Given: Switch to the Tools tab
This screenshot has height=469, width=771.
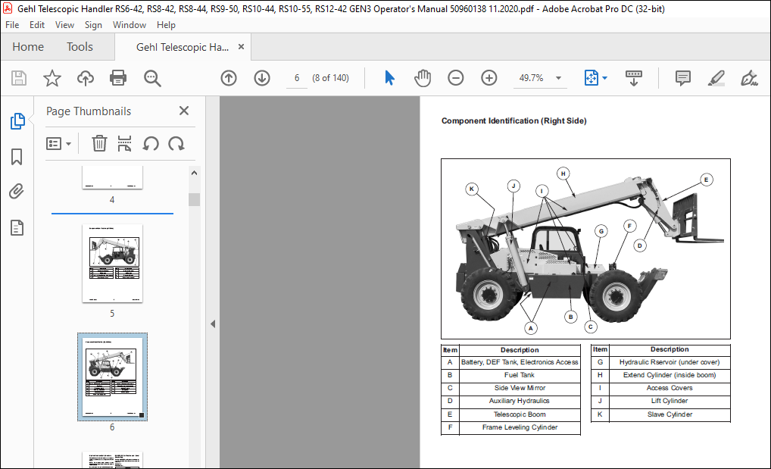Looking at the screenshot, I should pyautogui.click(x=80, y=47).
